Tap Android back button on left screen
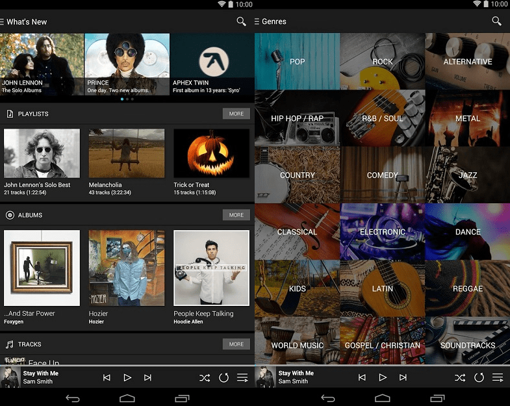510x406 pixels. coord(73,398)
